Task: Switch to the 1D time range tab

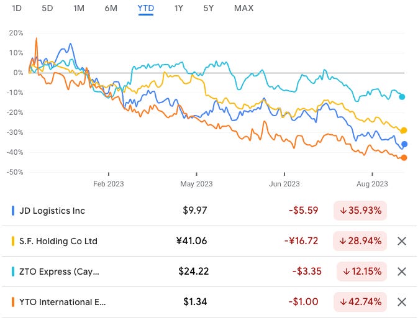Action: point(17,8)
